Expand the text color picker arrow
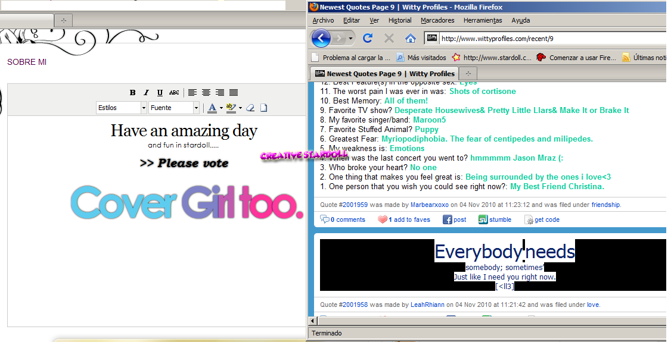671x342 pixels. [x=221, y=108]
